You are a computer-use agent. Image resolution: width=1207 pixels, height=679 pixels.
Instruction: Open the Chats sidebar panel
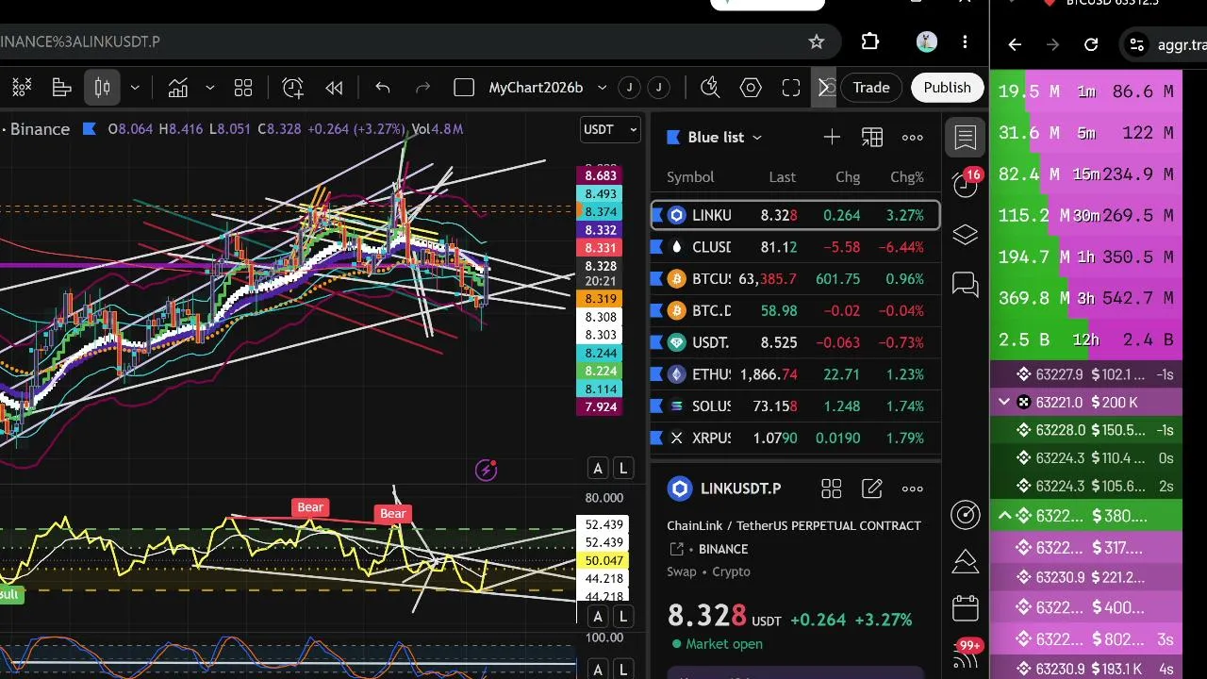(966, 284)
